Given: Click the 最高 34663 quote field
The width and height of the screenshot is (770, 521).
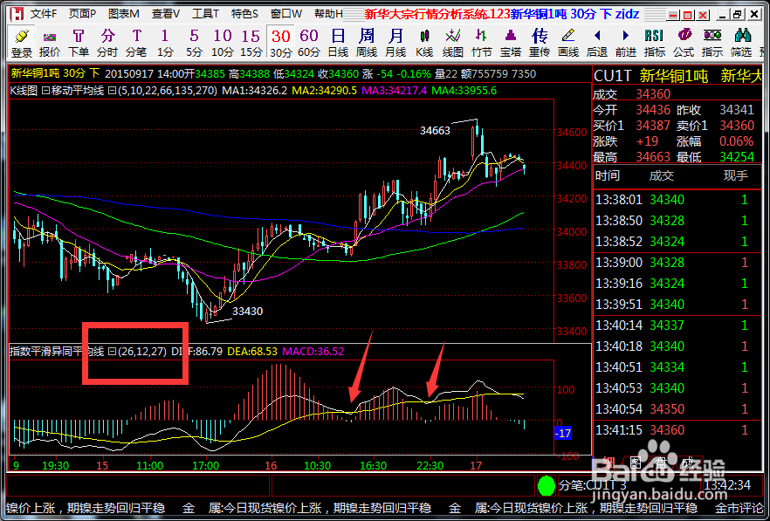Looking at the screenshot, I should click(632, 157).
